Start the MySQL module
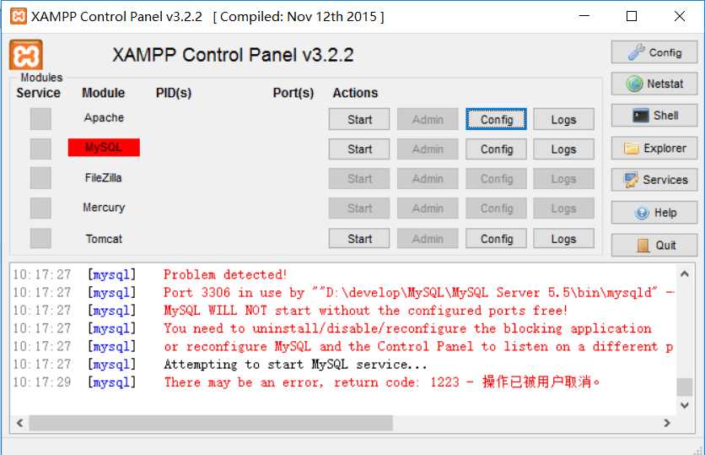The image size is (705, 455). click(358, 149)
